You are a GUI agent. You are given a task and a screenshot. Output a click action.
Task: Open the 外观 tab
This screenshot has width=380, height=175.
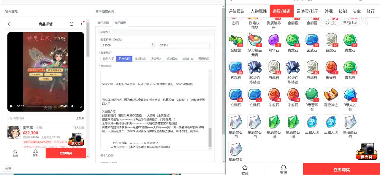coord(328,11)
